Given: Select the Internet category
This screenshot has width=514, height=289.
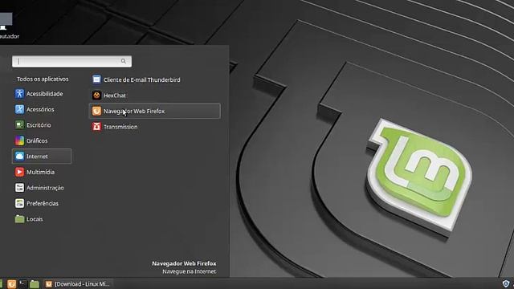Looking at the screenshot, I should (42, 157).
